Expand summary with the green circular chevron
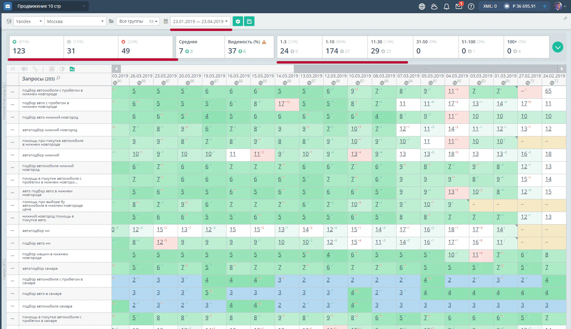The height and width of the screenshot is (329, 571). (558, 47)
